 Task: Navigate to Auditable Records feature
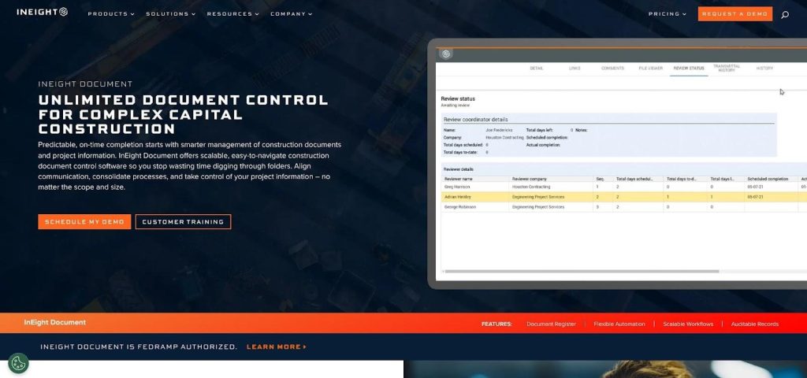(754, 324)
